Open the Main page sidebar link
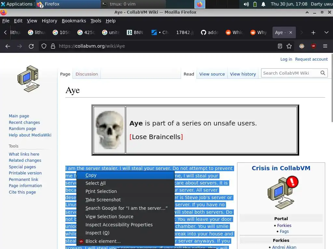This screenshot has height=249, width=333. (x=19, y=116)
